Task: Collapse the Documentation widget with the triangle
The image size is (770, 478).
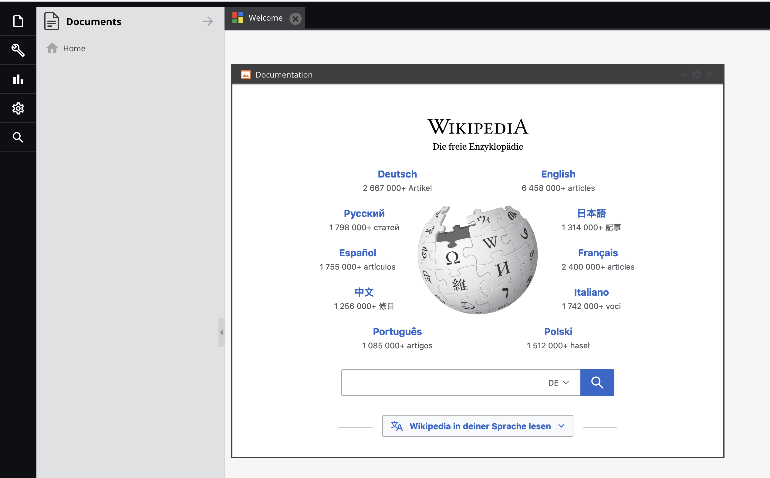Action: [683, 75]
